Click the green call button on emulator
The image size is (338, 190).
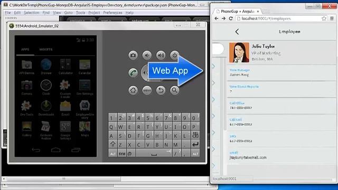133,73
